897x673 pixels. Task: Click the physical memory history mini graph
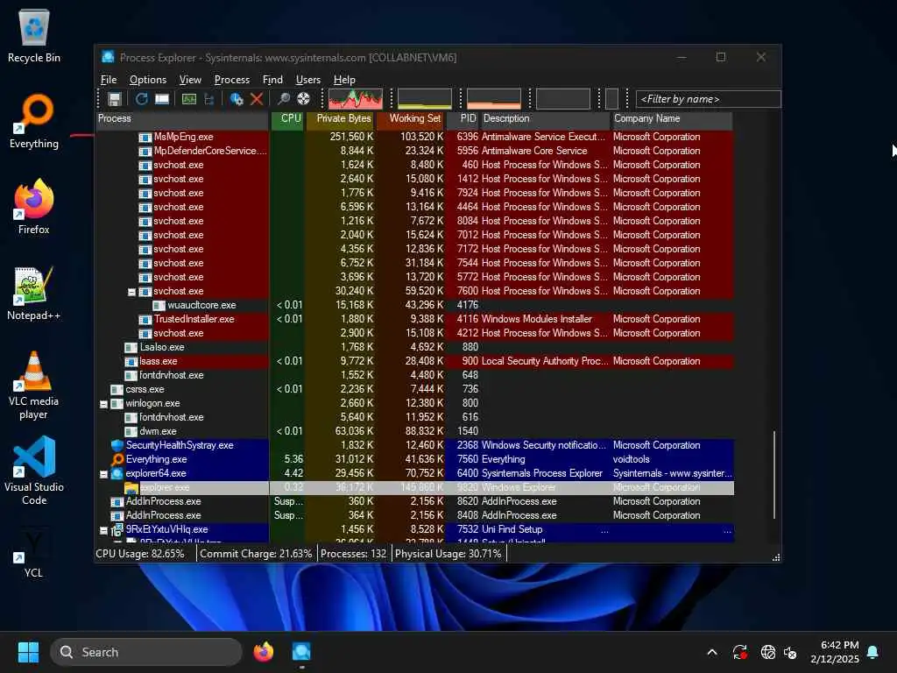click(494, 98)
